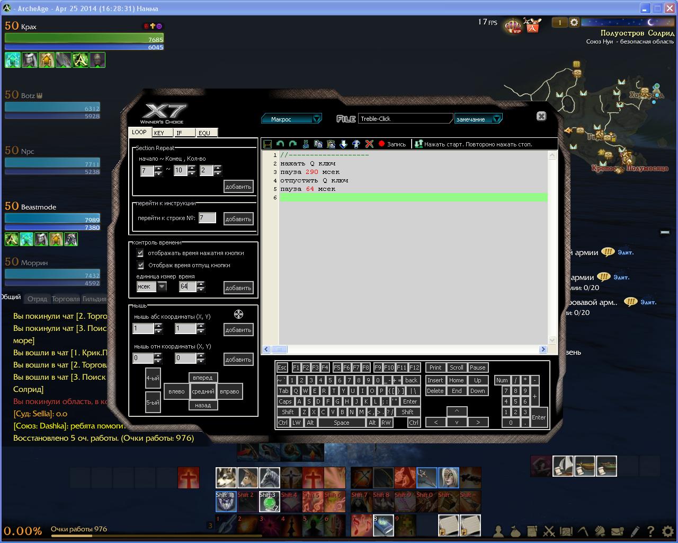Image resolution: width=678 pixels, height=543 pixels.
Task: Cut the selected macro line
Action: 306,144
